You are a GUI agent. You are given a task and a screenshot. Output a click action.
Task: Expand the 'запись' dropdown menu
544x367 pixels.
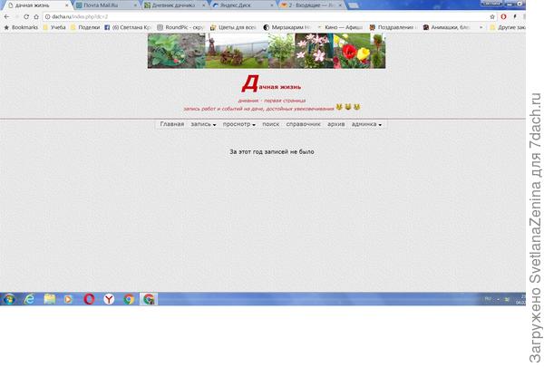[203, 123]
